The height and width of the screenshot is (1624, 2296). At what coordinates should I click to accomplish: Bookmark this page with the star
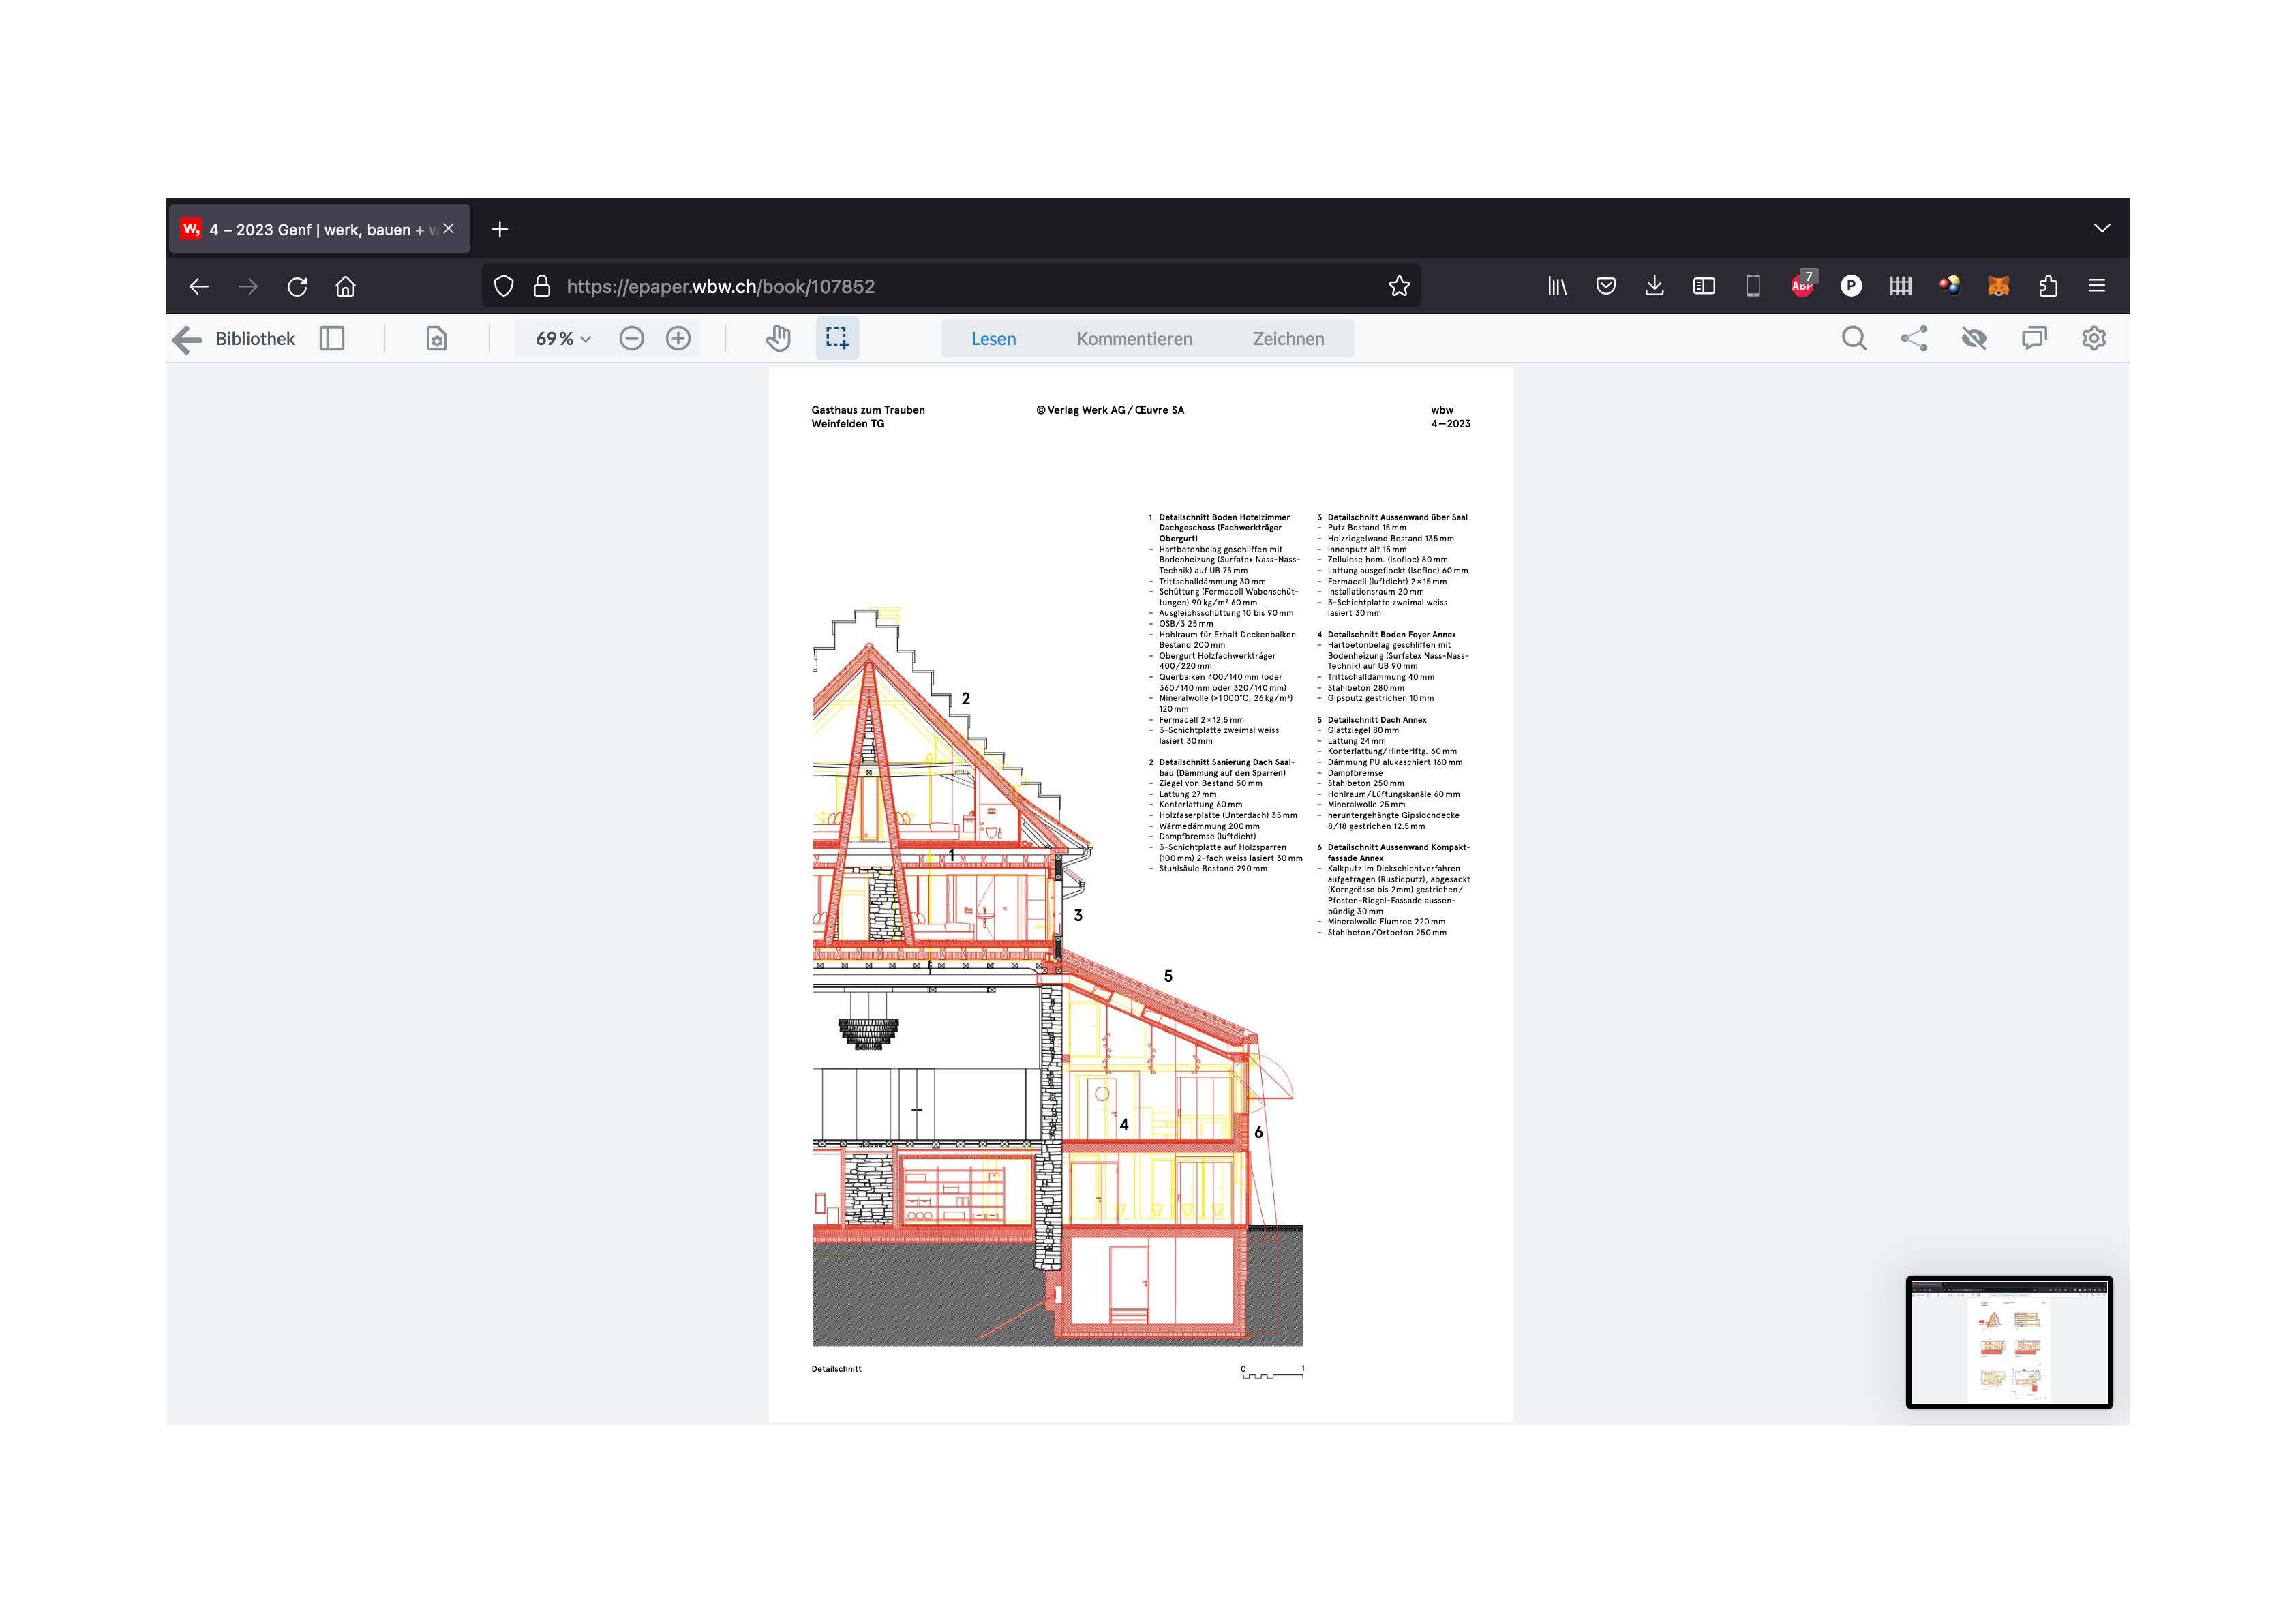click(1399, 287)
